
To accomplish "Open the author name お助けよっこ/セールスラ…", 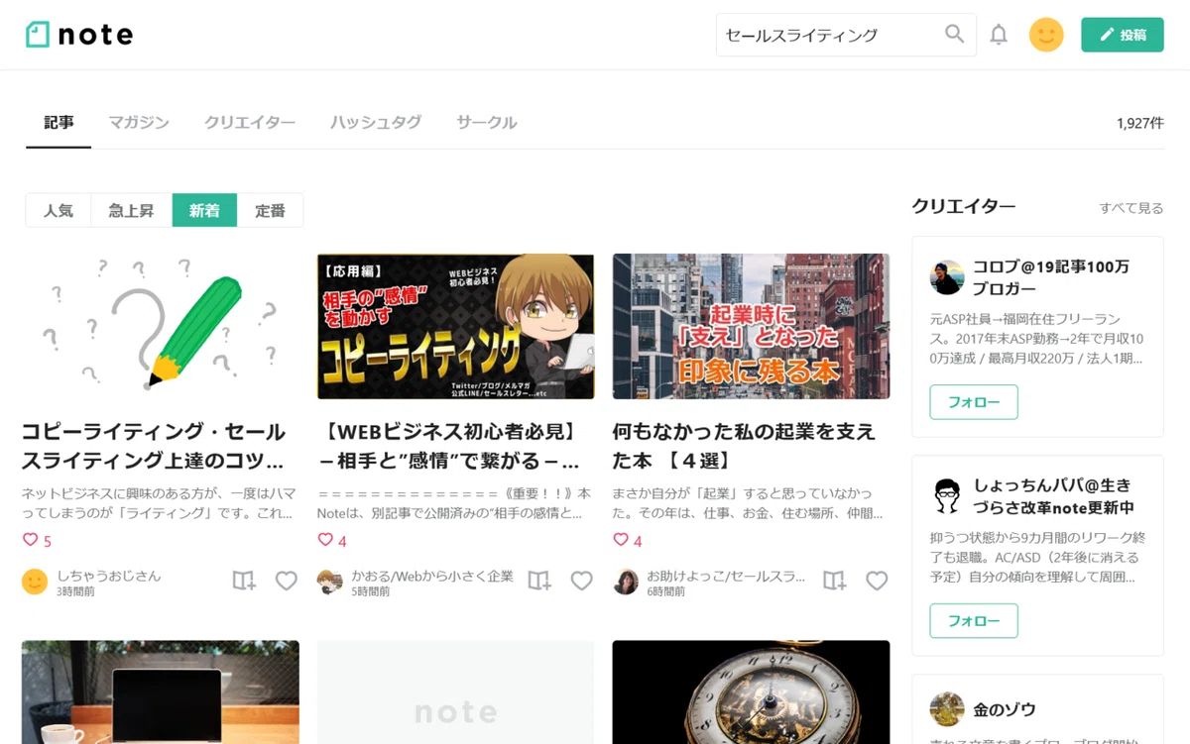I will click(x=727, y=576).
